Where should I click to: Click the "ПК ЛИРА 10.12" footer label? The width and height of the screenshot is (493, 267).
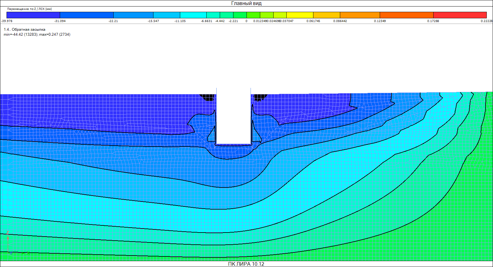(x=246, y=264)
